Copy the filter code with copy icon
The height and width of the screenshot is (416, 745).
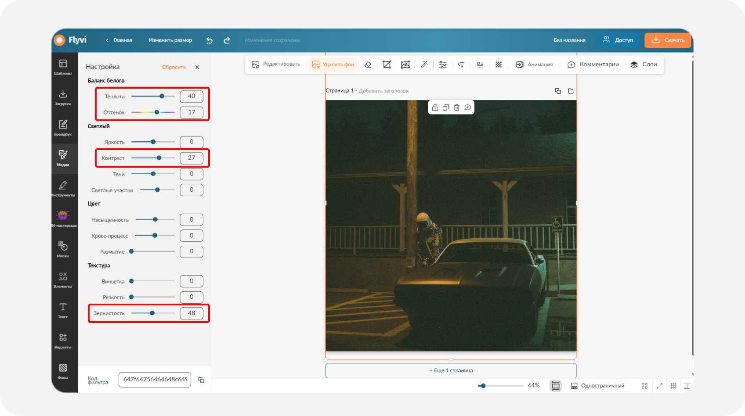pos(201,380)
